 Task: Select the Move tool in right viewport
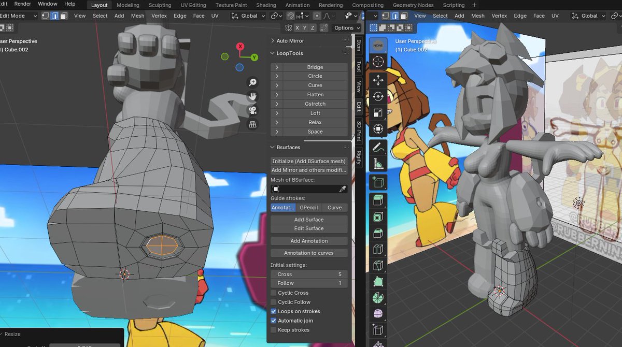click(378, 80)
